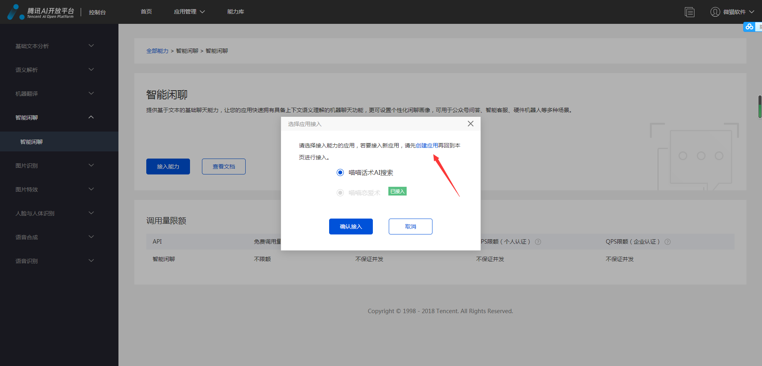Screen dimensions: 762x366
Task: Click the 接入能力 button
Action: coord(168,167)
